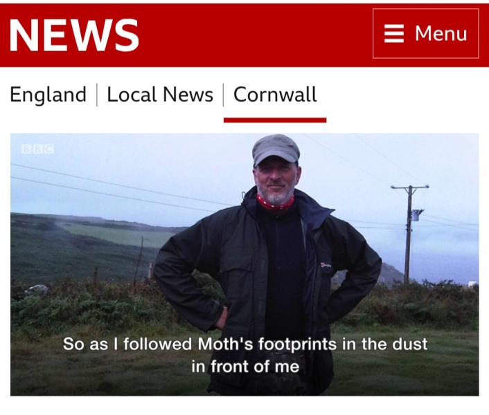Click the man's black jacket in the video

[268, 280]
